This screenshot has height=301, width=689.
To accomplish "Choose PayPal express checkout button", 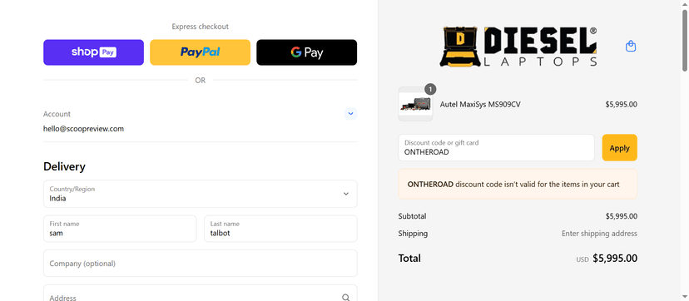I will (200, 52).
